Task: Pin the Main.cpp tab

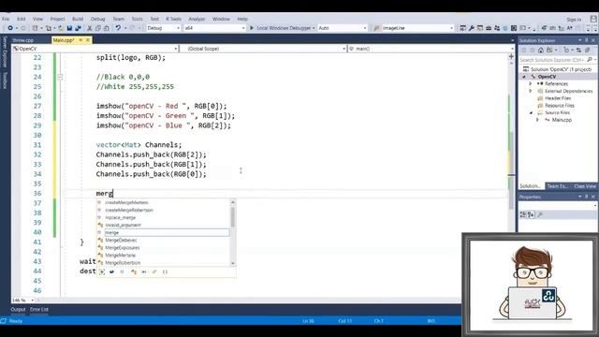Action: click(80, 40)
